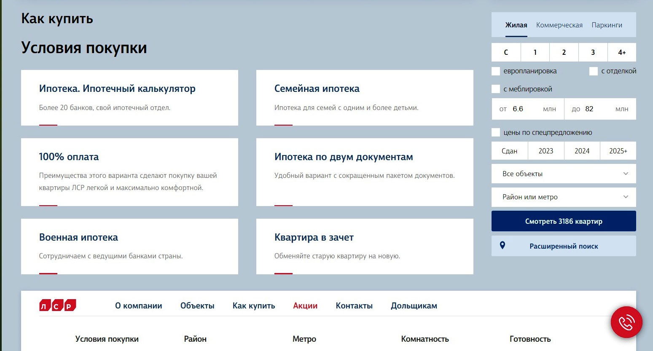Open the Семейная ипотека card
Image resolution: width=653 pixels, height=351 pixels.
(365, 98)
